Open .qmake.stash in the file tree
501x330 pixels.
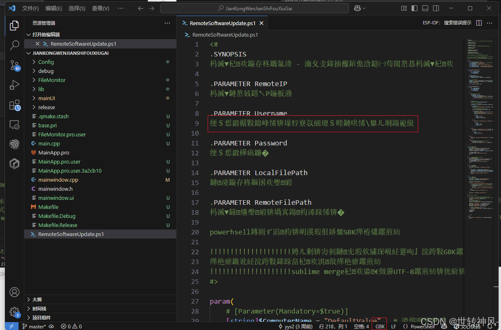point(100,116)
